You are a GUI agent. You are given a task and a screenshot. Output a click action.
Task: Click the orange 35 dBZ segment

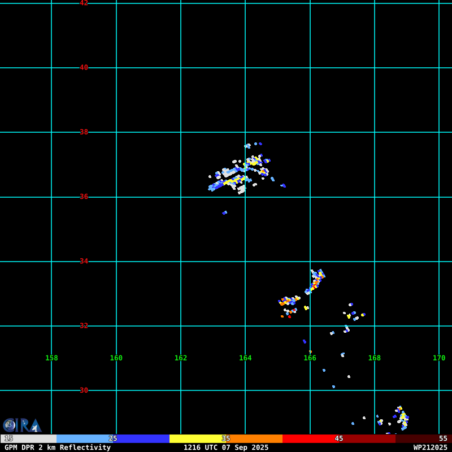point(254,438)
